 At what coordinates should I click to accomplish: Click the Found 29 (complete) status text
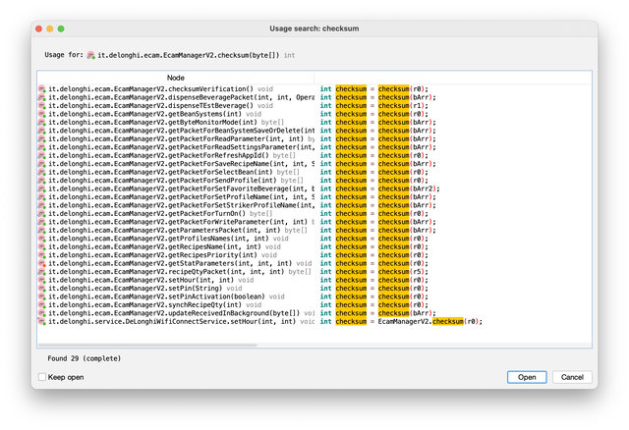(x=85, y=358)
